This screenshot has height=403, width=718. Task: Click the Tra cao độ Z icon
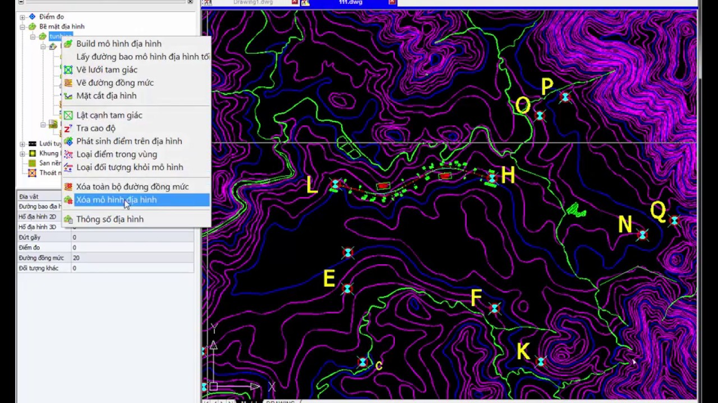tap(68, 128)
